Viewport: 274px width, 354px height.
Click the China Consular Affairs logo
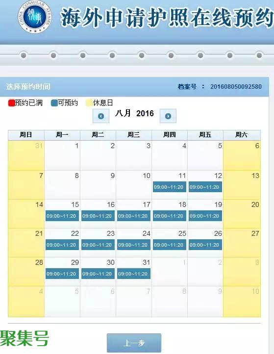click(35, 17)
